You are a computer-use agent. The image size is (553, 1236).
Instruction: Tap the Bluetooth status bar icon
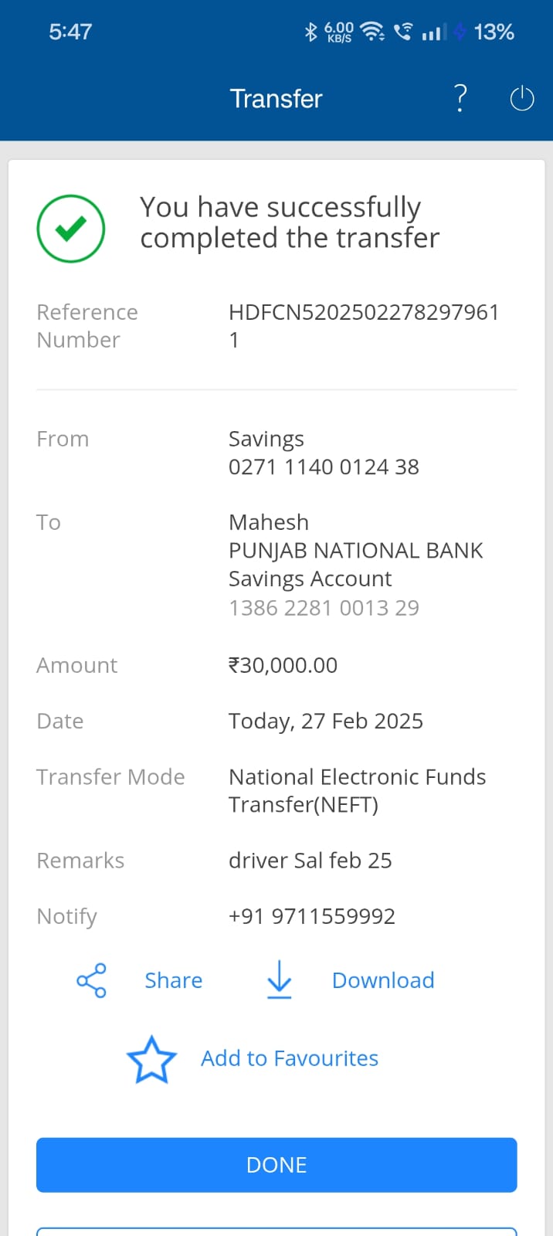pyautogui.click(x=310, y=32)
